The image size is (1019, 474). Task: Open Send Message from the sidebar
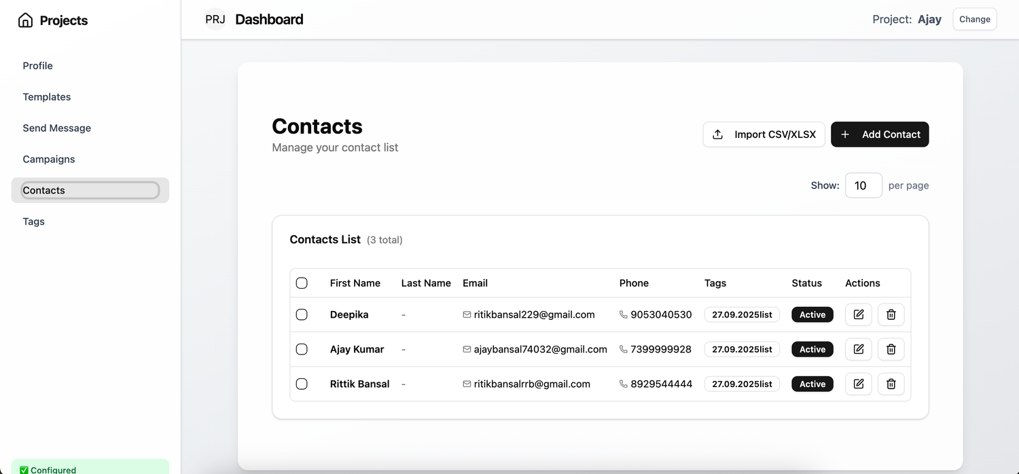coord(56,128)
